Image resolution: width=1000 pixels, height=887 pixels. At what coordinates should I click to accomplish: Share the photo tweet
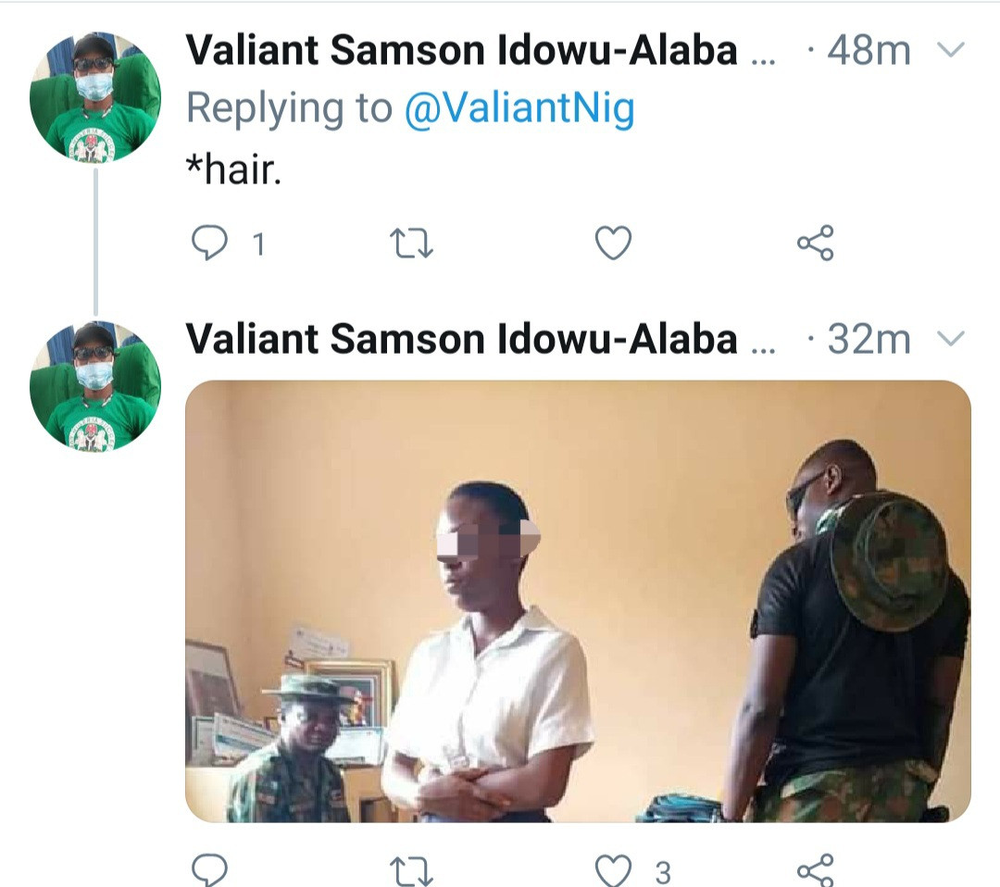(x=815, y=870)
